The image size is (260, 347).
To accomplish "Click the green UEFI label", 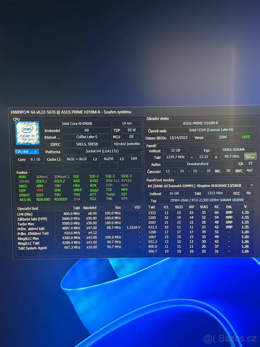I will [246, 137].
